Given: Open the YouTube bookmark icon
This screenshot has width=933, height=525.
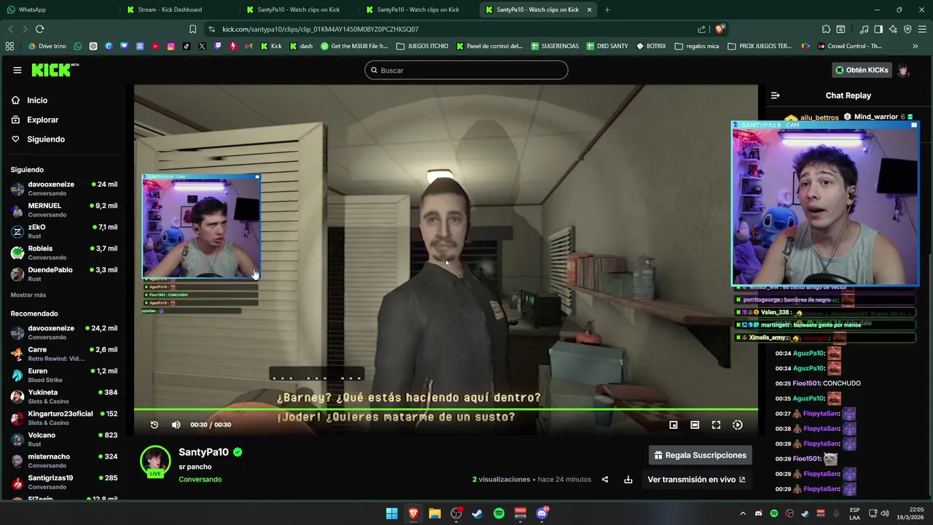Looking at the screenshot, I should (x=155, y=46).
